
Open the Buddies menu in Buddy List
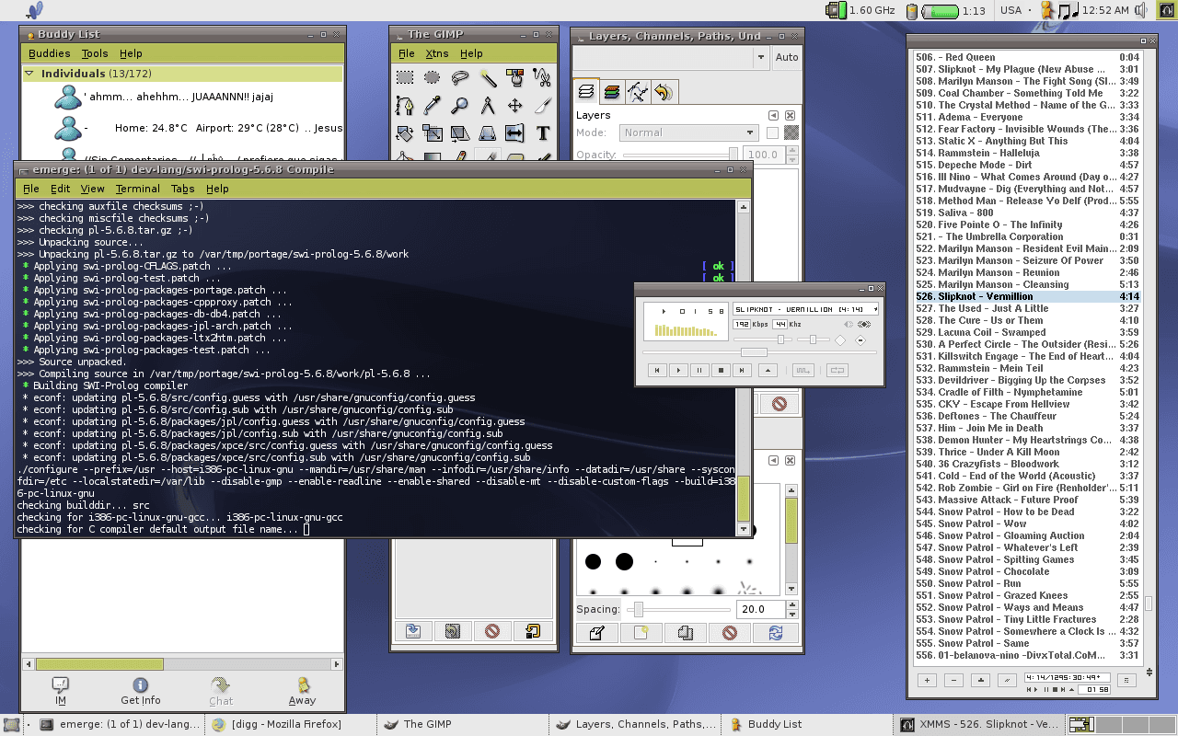point(49,53)
